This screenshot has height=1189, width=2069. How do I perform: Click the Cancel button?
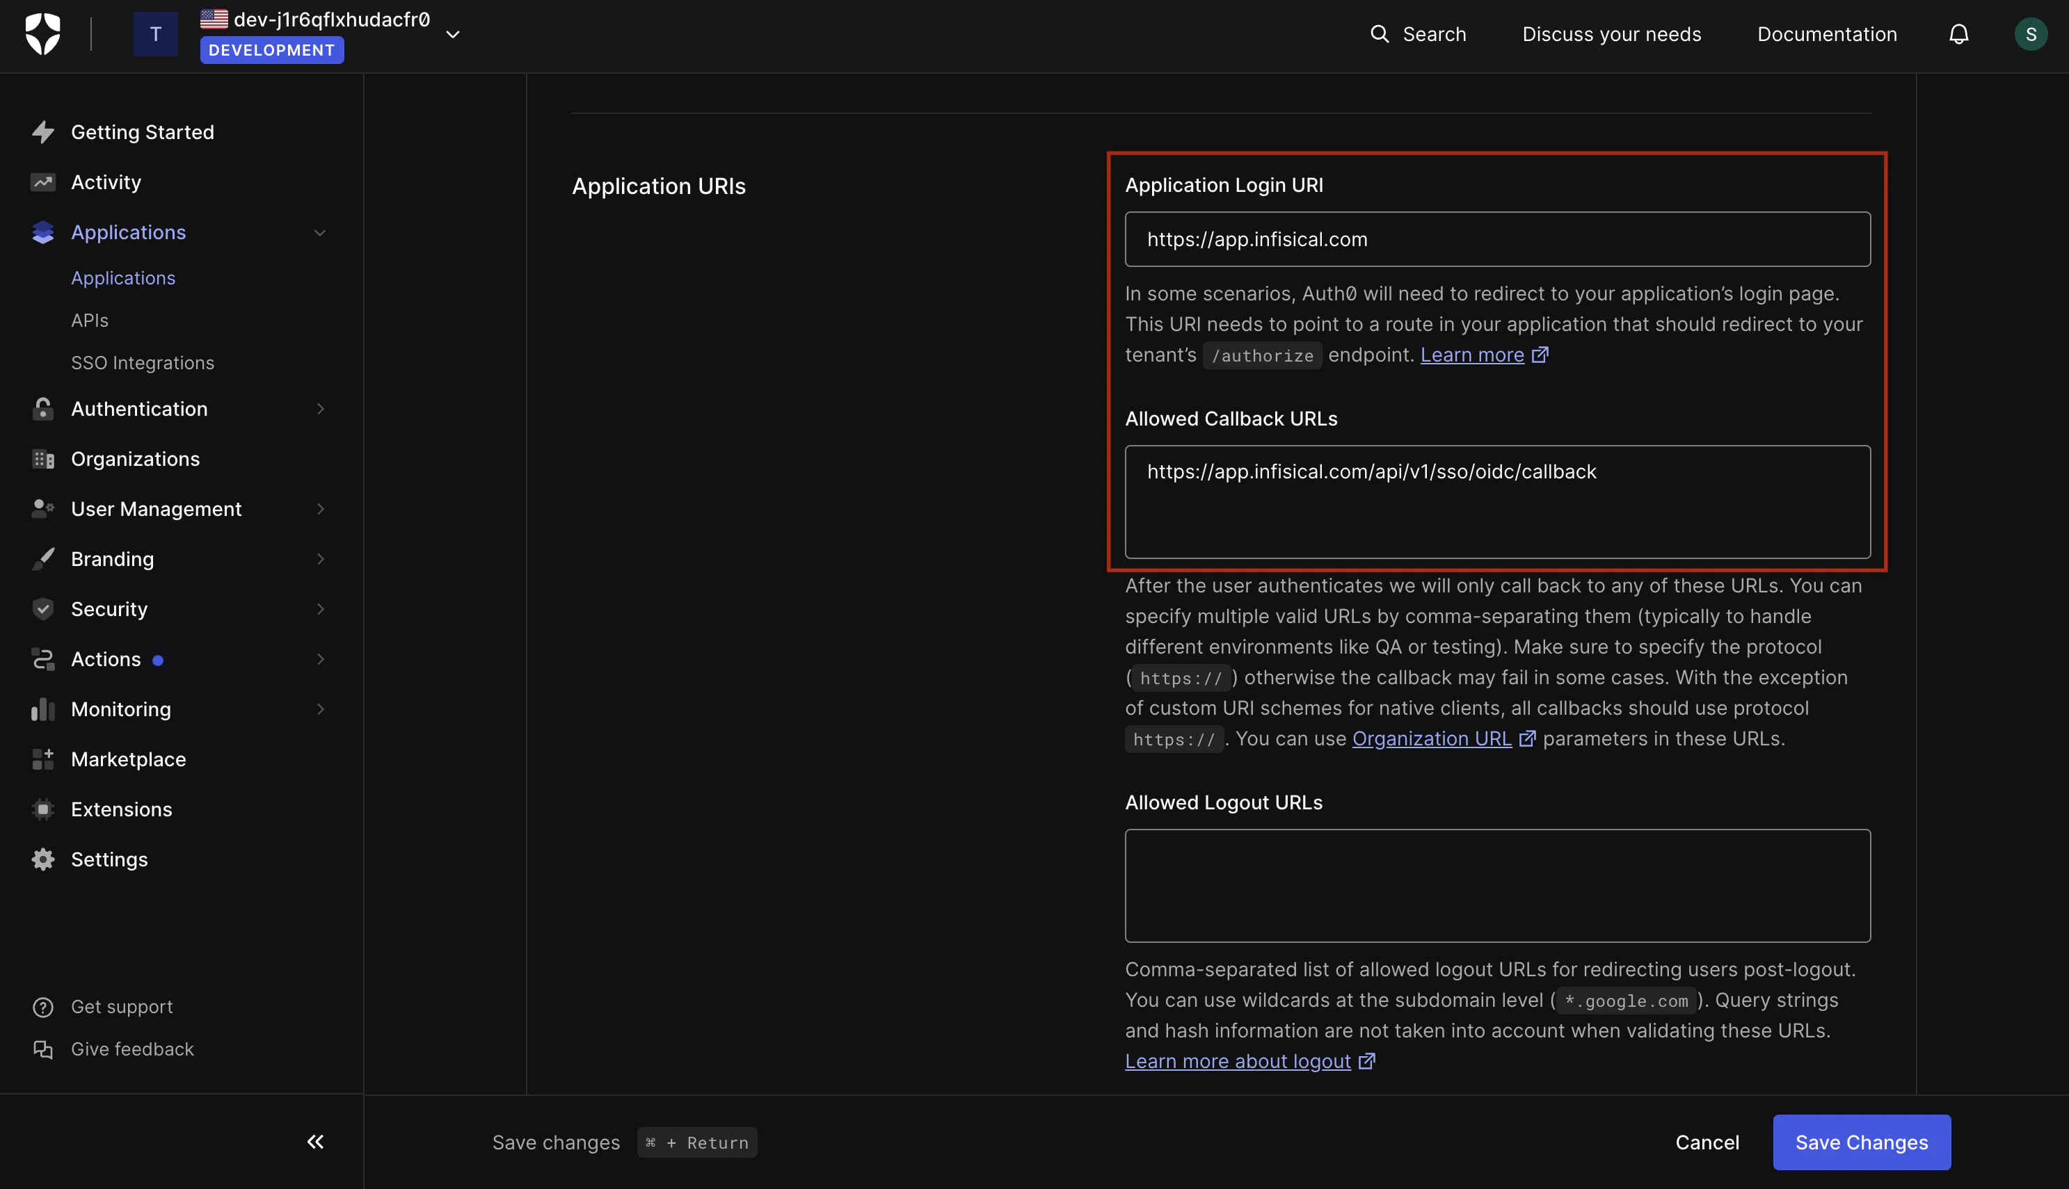pos(1707,1142)
